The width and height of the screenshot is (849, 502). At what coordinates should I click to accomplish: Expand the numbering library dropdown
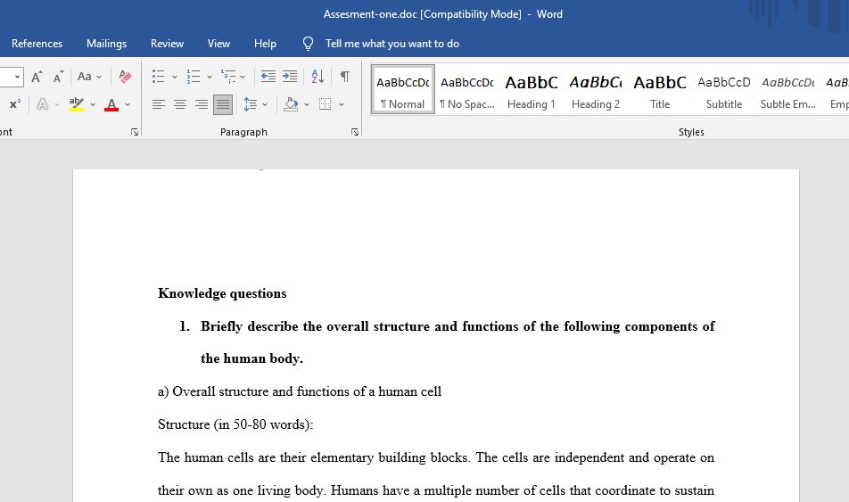(x=210, y=77)
